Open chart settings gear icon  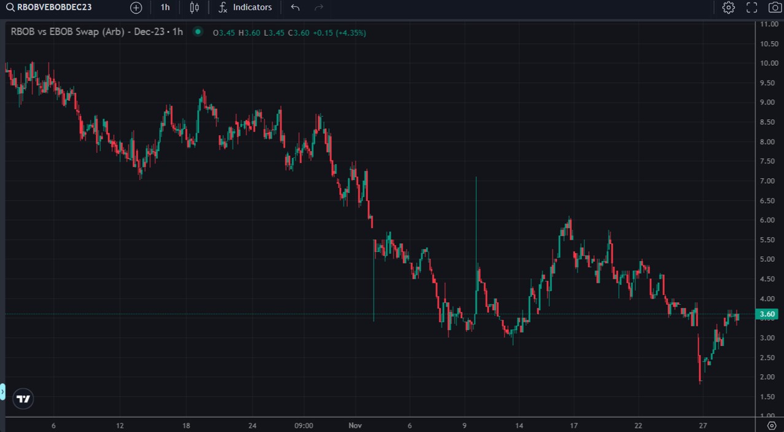tap(728, 7)
